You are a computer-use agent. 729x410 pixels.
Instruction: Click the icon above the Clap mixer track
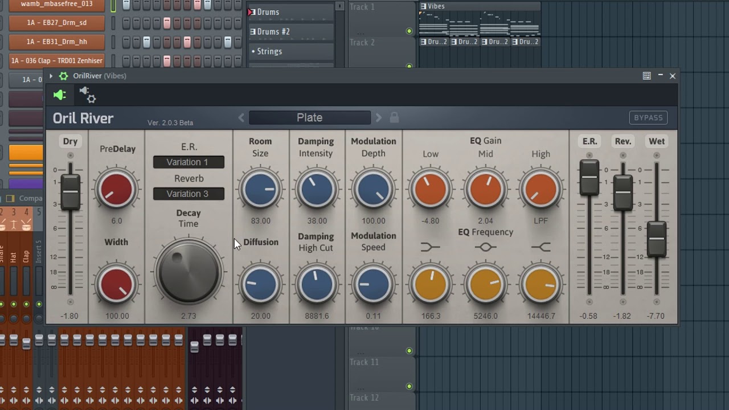click(26, 226)
